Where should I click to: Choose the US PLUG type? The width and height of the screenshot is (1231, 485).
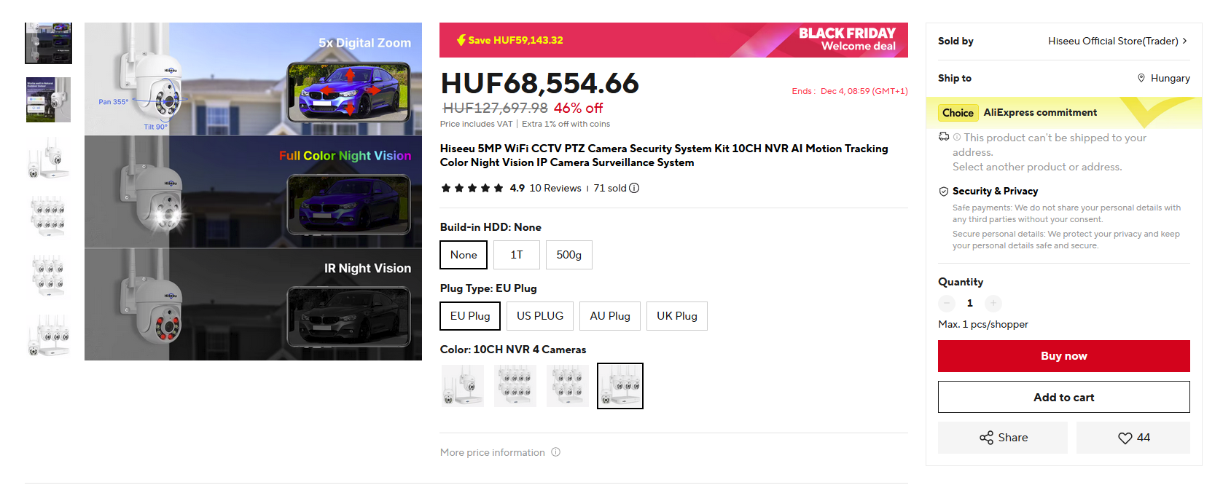coord(540,316)
